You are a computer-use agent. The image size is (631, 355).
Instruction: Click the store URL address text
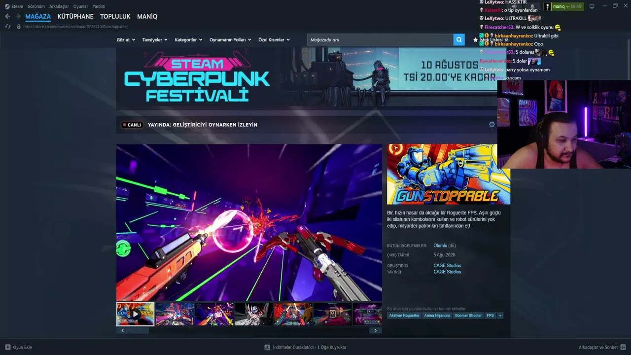[x=75, y=27]
